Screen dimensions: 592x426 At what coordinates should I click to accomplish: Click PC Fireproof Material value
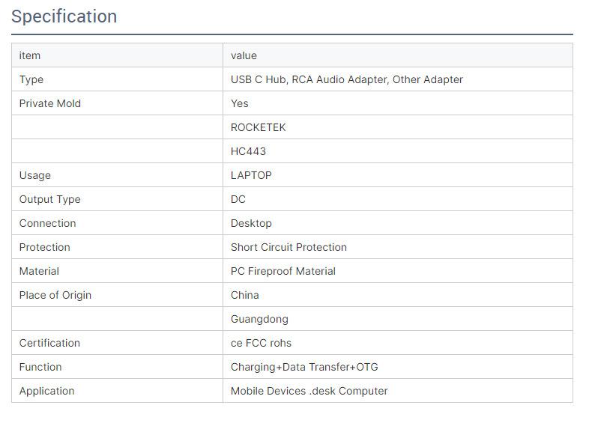pyautogui.click(x=283, y=271)
